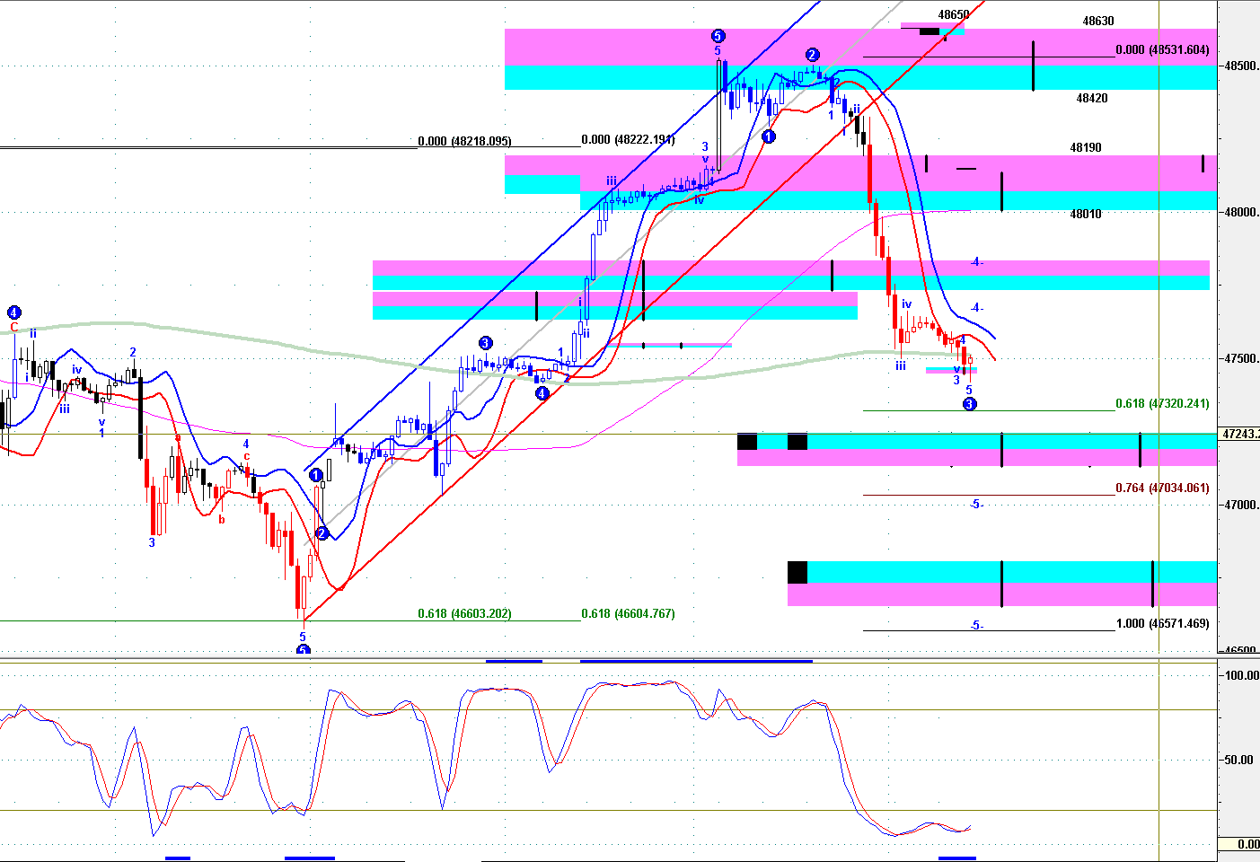Click the 48420 price annotation
Viewport: 1260px width, 862px height.
coord(1092,99)
